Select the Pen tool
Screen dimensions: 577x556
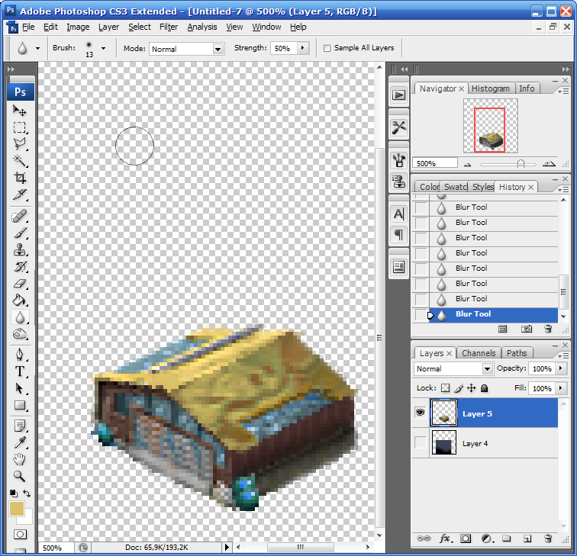[x=20, y=355]
